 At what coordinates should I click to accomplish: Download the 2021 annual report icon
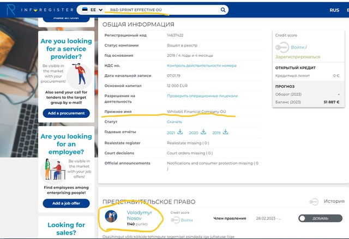180,132
